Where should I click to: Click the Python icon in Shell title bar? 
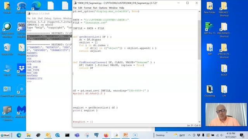(x=29, y=14)
